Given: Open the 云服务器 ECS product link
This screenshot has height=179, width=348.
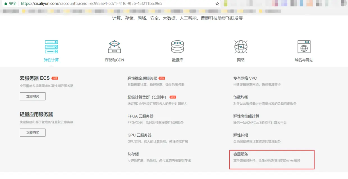Looking at the screenshot, I should pyautogui.click(x=35, y=78).
